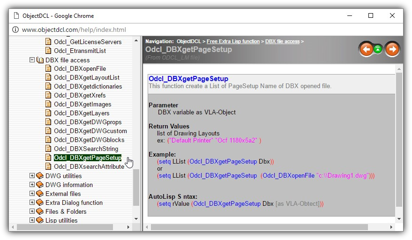Click page icon next to Odcl_DBXgetImages
Screen dimensions: 412x240
coord(48,104)
